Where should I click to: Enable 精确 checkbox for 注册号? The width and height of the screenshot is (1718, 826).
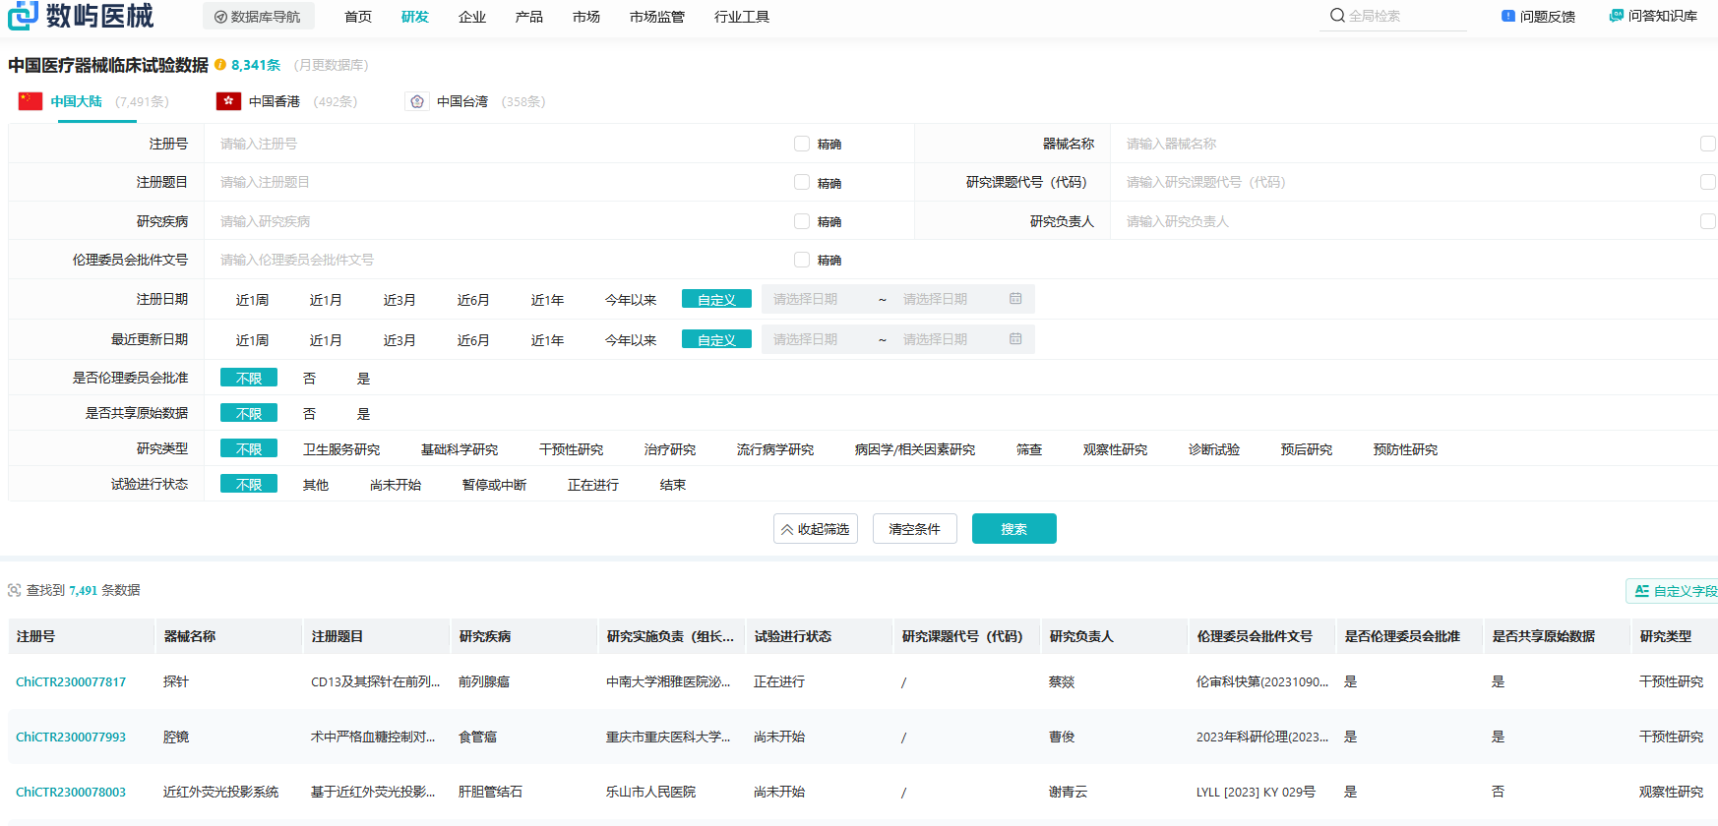click(802, 144)
